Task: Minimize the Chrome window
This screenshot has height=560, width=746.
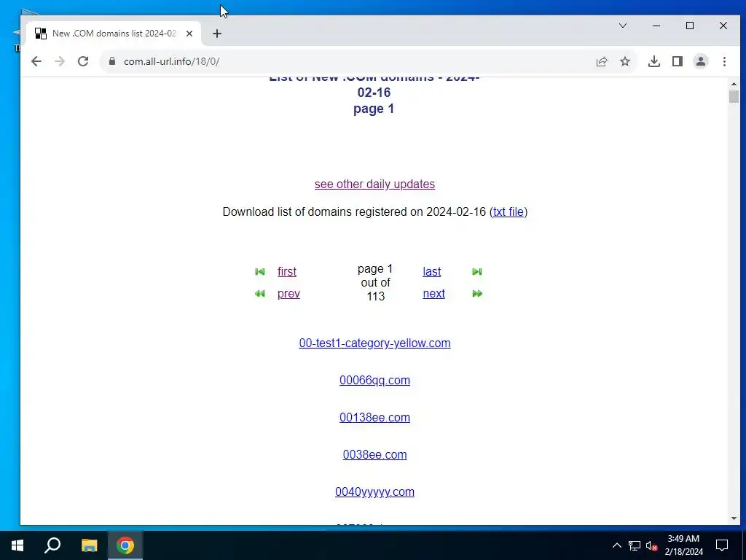Action: [656, 26]
